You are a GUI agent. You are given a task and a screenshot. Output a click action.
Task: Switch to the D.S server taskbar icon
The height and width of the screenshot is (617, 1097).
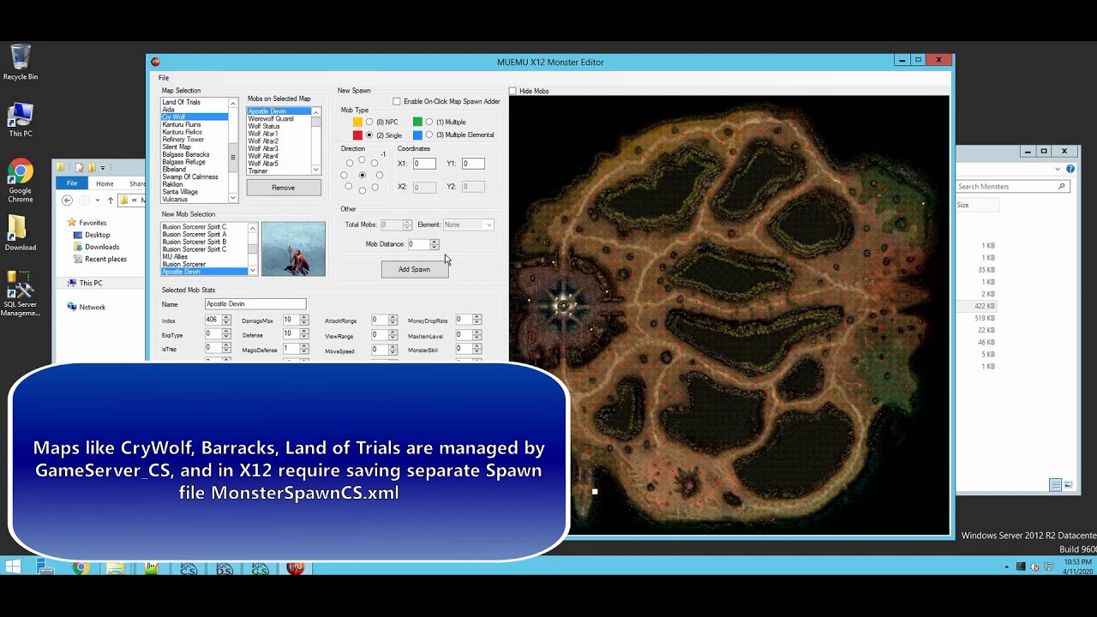tap(225, 567)
